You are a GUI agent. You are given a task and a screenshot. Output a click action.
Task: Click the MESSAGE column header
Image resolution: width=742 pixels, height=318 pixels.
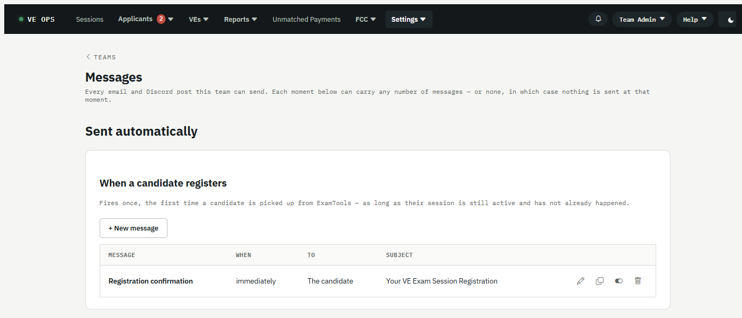(x=122, y=255)
